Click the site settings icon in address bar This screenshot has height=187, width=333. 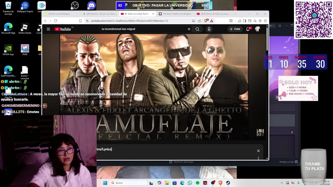(x=87, y=21)
